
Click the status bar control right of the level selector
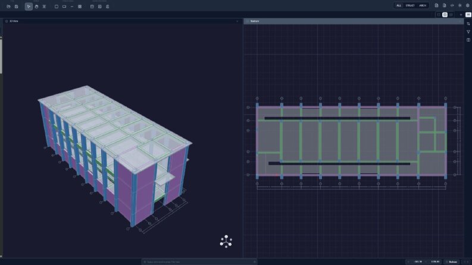pos(466,261)
